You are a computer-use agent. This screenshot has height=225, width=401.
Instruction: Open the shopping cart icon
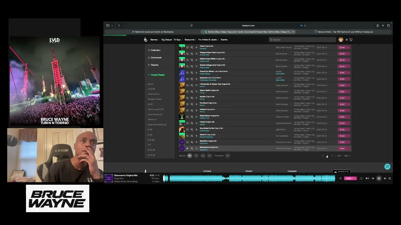[x=351, y=40]
